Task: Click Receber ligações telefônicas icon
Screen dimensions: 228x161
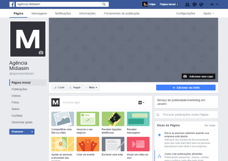Action: pos(113,119)
